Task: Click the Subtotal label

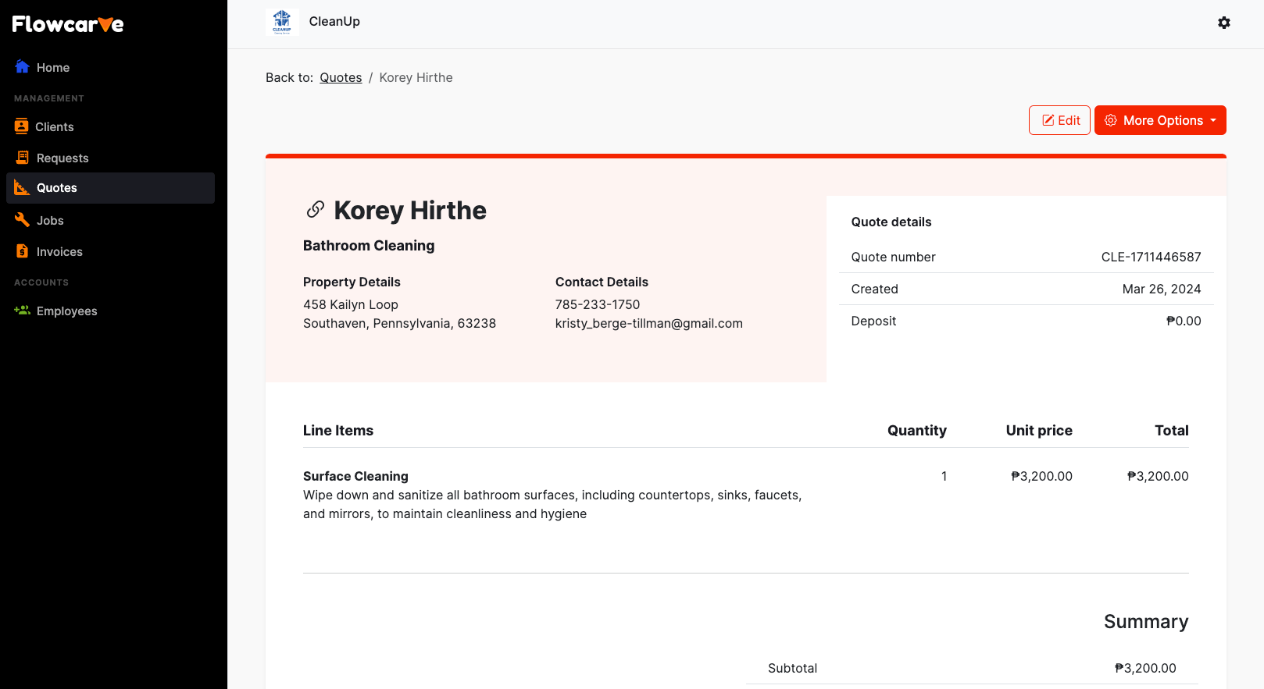Action: tap(792, 668)
